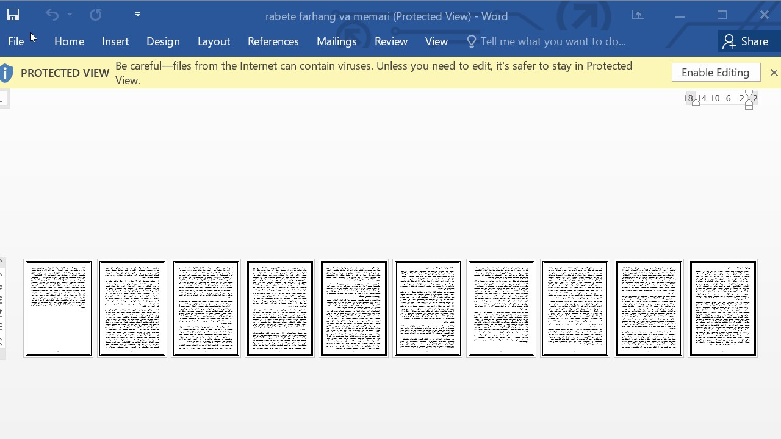Dismiss the Protected View message bar

click(x=774, y=73)
